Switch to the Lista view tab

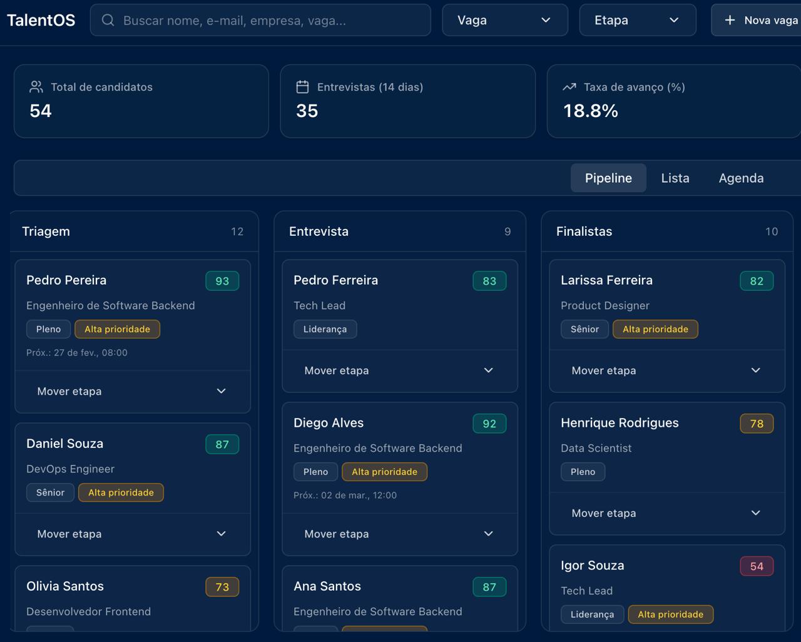[675, 178]
